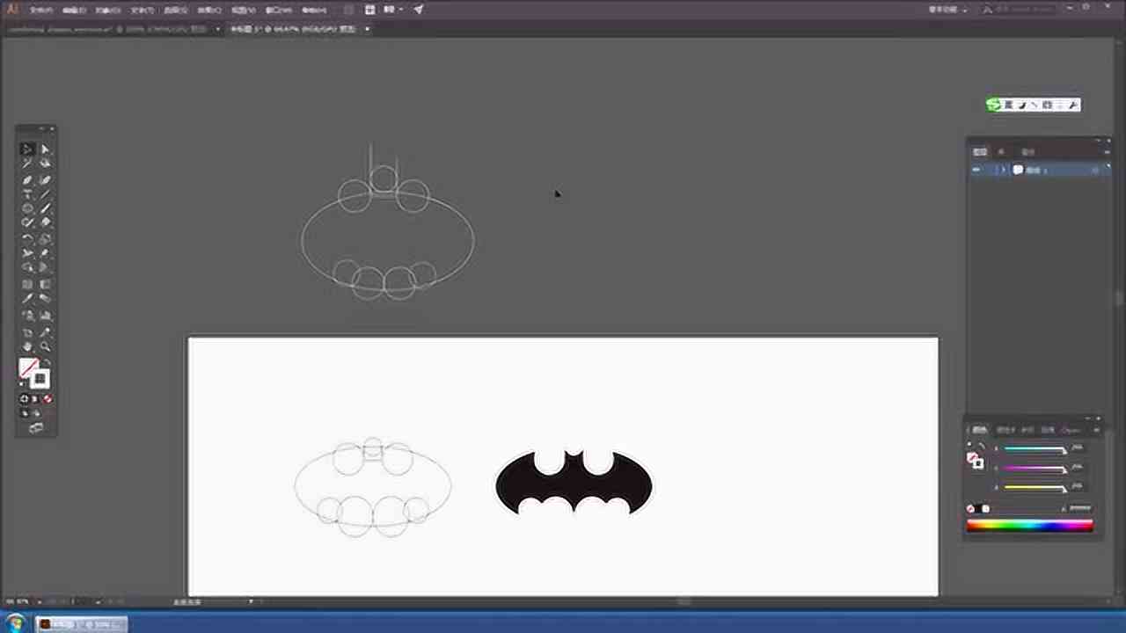The width and height of the screenshot is (1126, 633).
Task: Select the Symbol Sprayer tool
Action: (x=27, y=315)
